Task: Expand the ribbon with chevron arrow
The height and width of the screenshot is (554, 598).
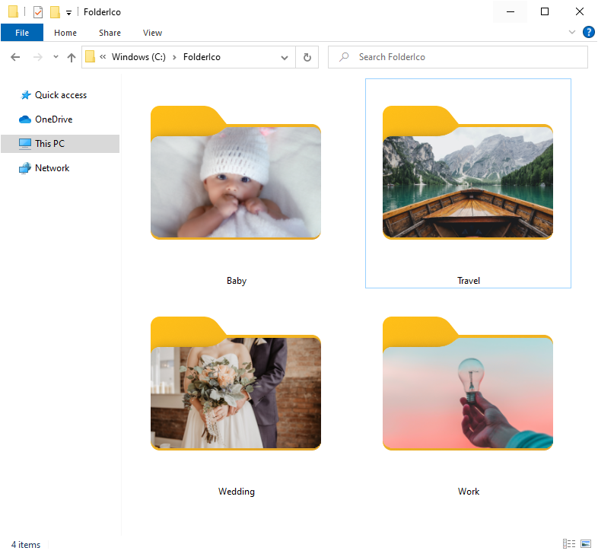Action: coord(571,32)
